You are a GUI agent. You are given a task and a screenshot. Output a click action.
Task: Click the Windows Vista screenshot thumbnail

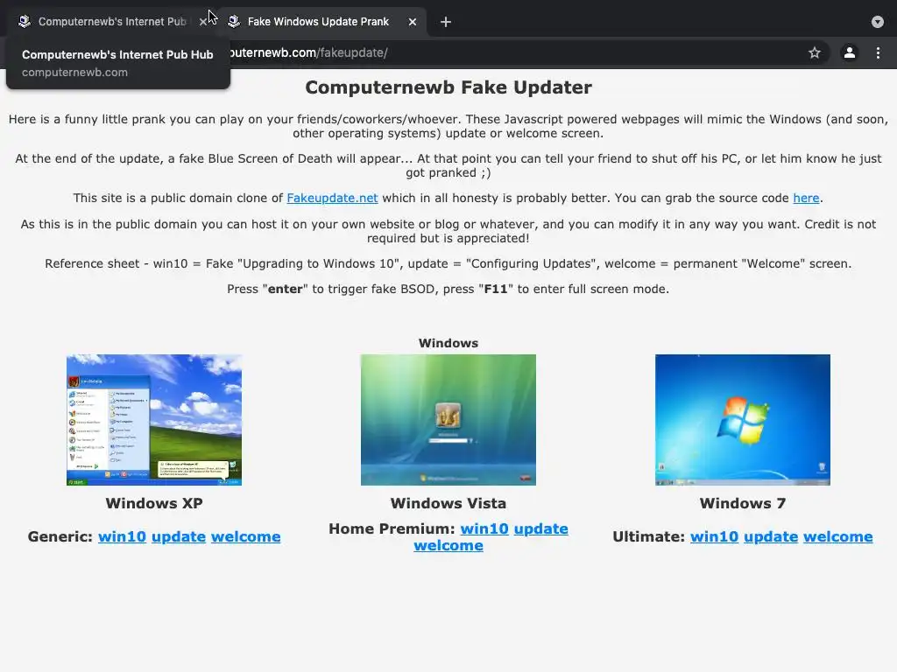click(x=448, y=419)
